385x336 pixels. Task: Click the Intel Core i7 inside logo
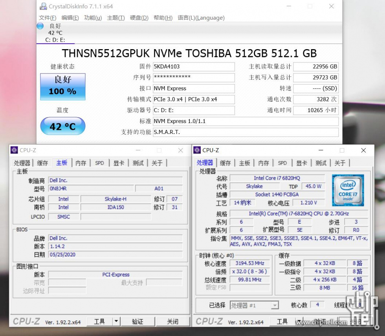click(348, 190)
